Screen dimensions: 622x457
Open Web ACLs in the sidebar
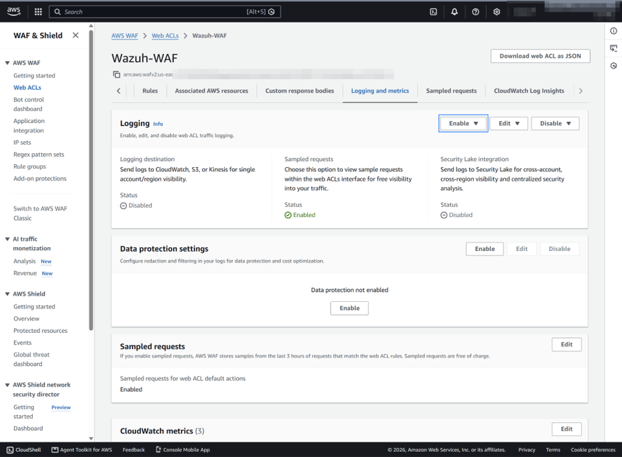[x=28, y=88]
